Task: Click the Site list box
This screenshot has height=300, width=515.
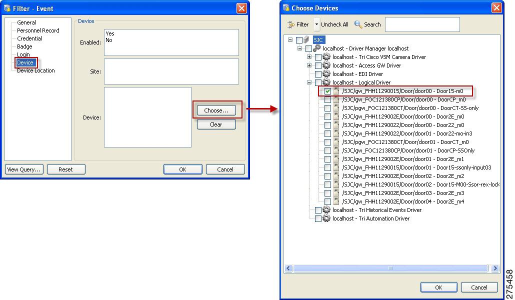Action: coord(171,71)
